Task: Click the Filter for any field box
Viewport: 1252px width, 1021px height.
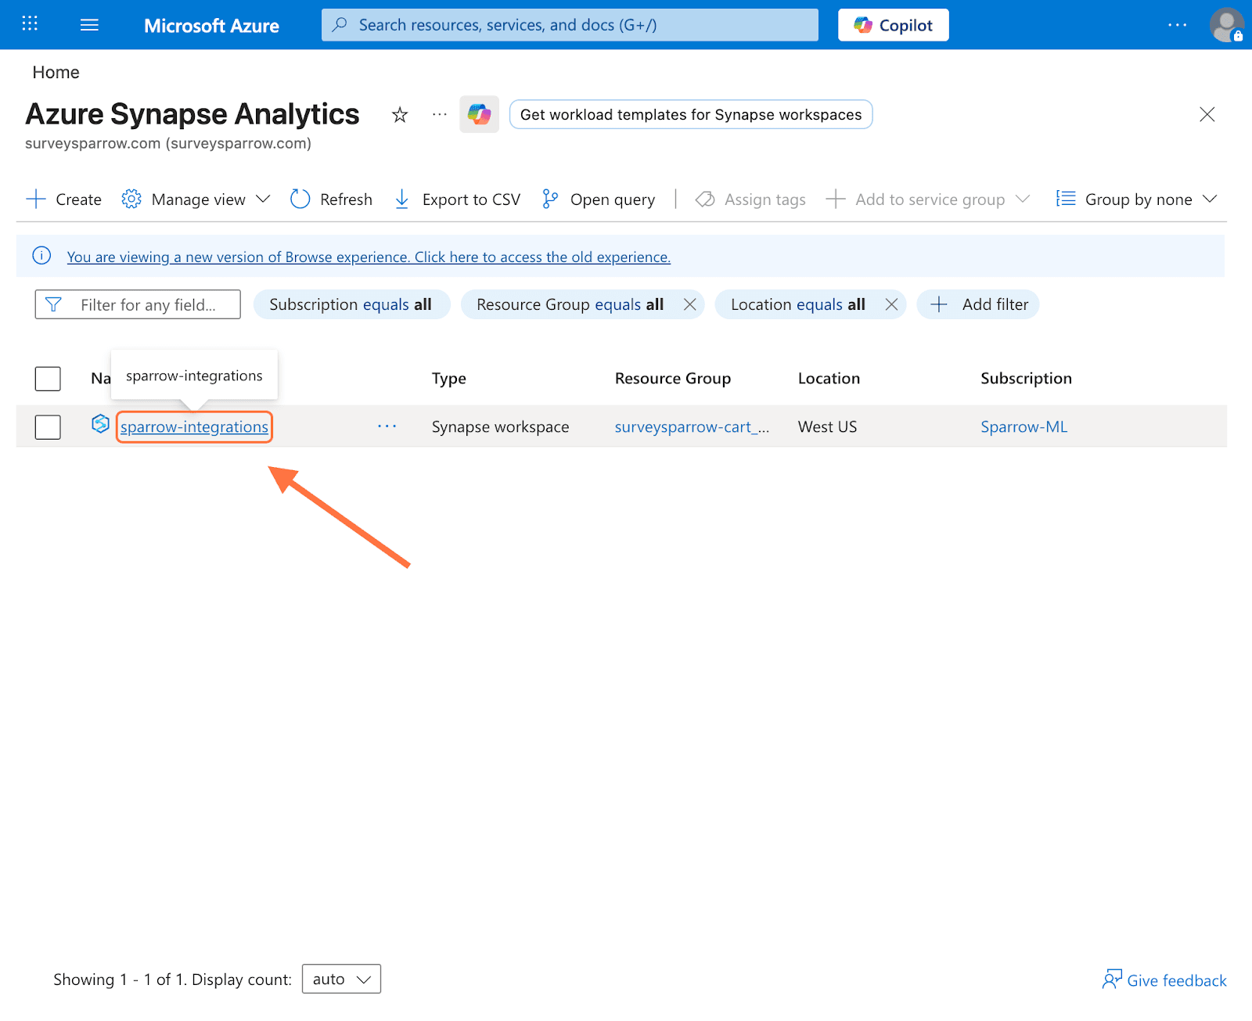Action: click(138, 304)
